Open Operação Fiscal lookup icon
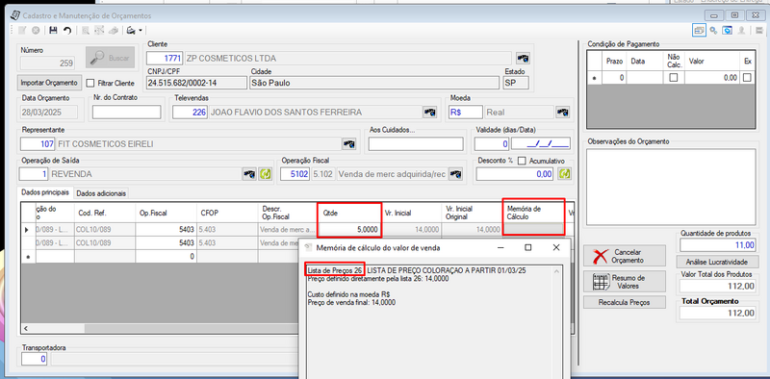Viewport: 770px width, 379px height. click(x=456, y=174)
